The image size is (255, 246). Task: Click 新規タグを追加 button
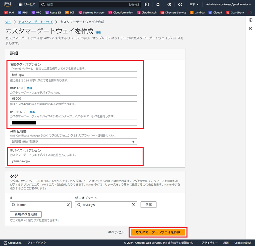pos(26,214)
